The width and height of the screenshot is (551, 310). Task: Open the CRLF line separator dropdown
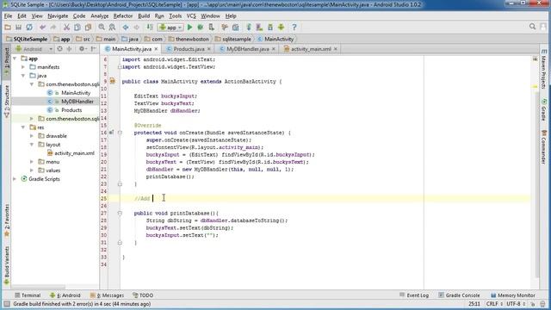(494, 304)
